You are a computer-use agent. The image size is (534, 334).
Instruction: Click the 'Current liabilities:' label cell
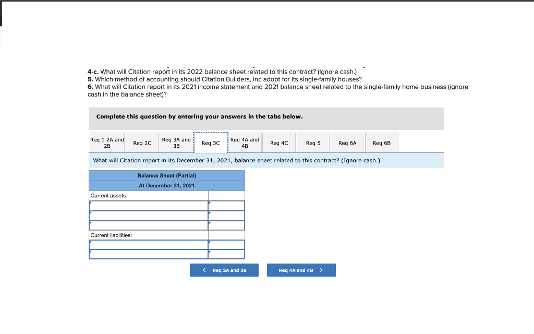[x=149, y=235]
